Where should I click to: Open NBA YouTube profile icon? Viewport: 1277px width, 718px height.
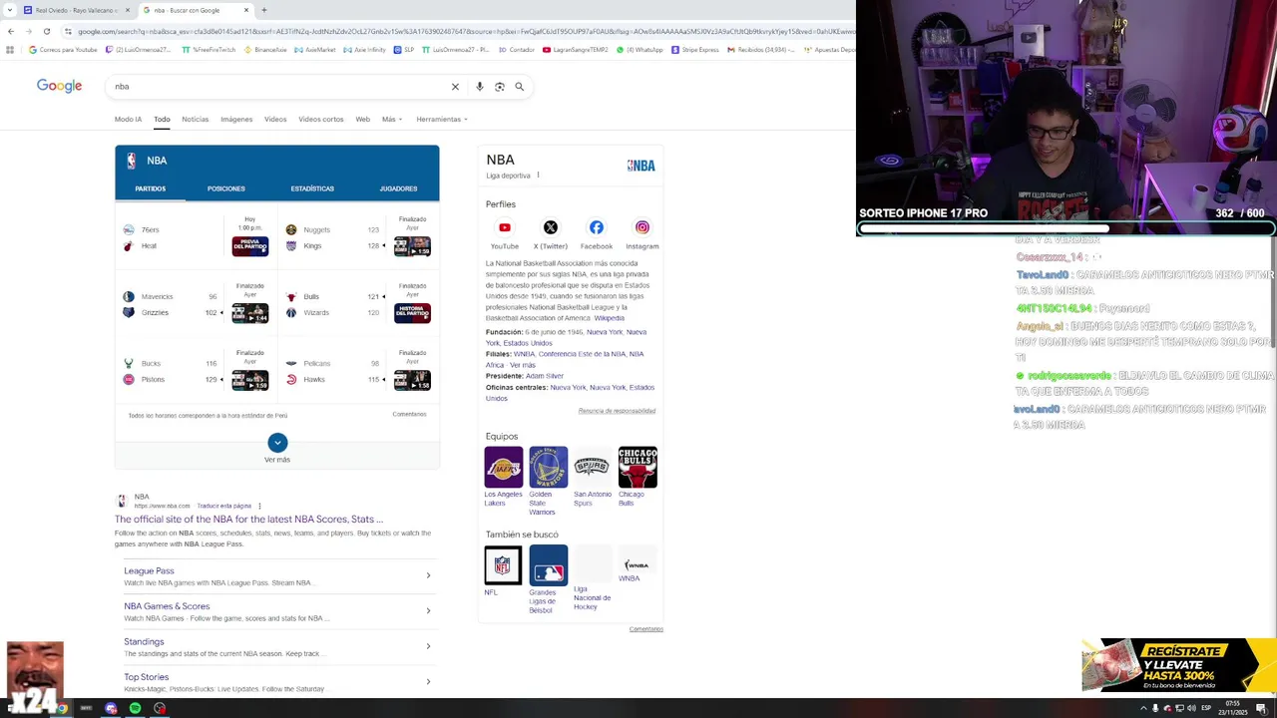505,227
